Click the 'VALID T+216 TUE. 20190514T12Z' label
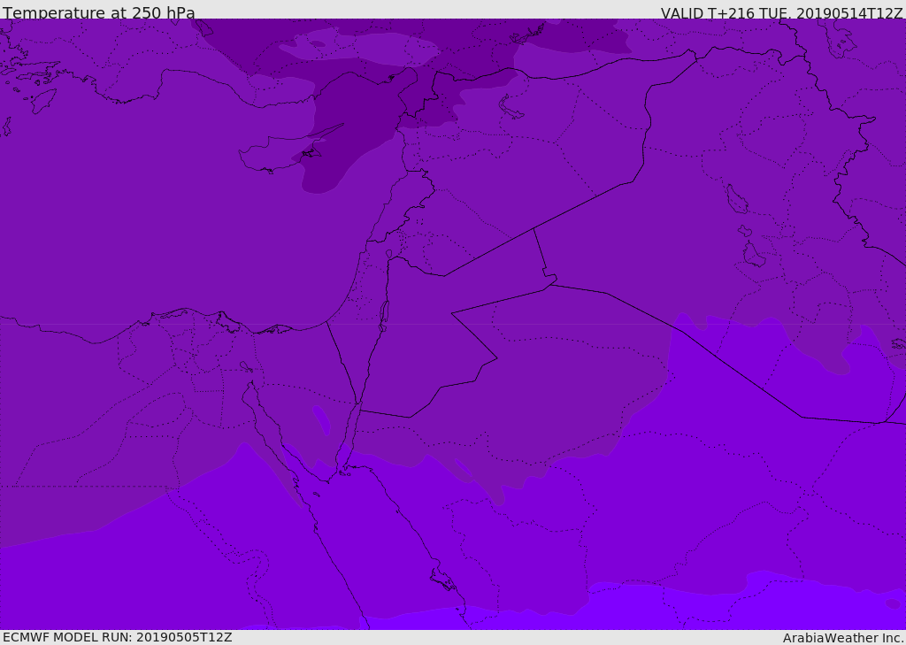This screenshot has height=645, width=906. (781, 12)
